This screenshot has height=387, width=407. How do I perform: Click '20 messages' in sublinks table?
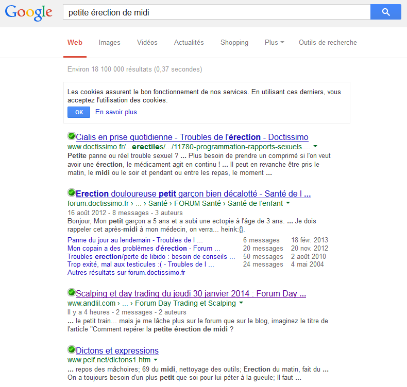[x=263, y=249]
